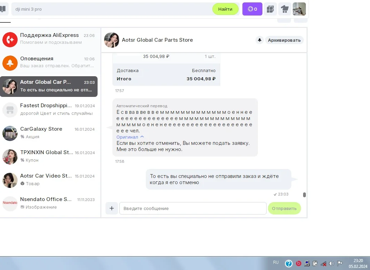Image resolution: width=370 pixels, height=270 pixels.
Task: Collapse the Оригинал original text toggle
Action: tap(130, 137)
